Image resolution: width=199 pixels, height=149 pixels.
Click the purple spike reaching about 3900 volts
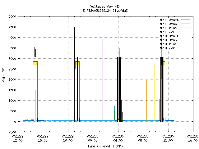pos(103,80)
